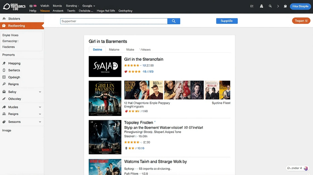Viewport: 313px width, 175px height.
Task: Open the Monrie header menu
Action: pos(57,6)
